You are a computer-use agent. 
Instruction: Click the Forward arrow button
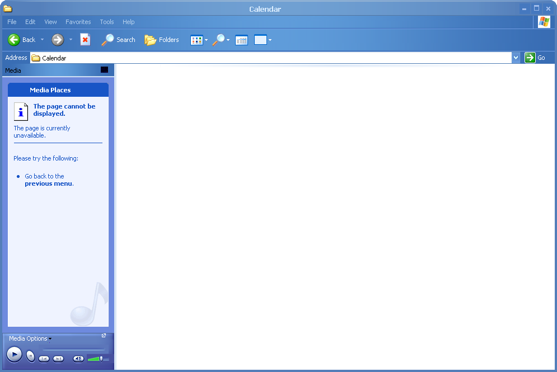click(x=58, y=40)
